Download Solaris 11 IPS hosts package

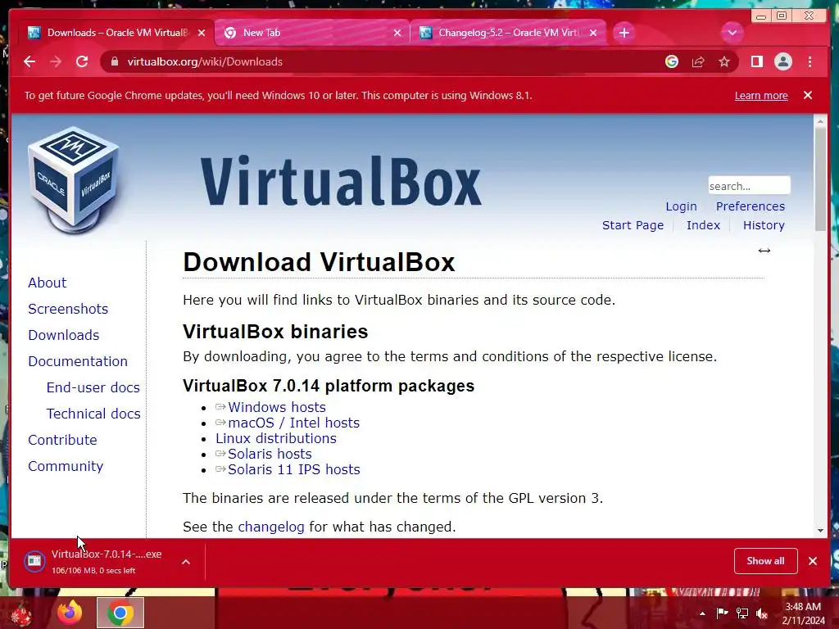tap(294, 469)
